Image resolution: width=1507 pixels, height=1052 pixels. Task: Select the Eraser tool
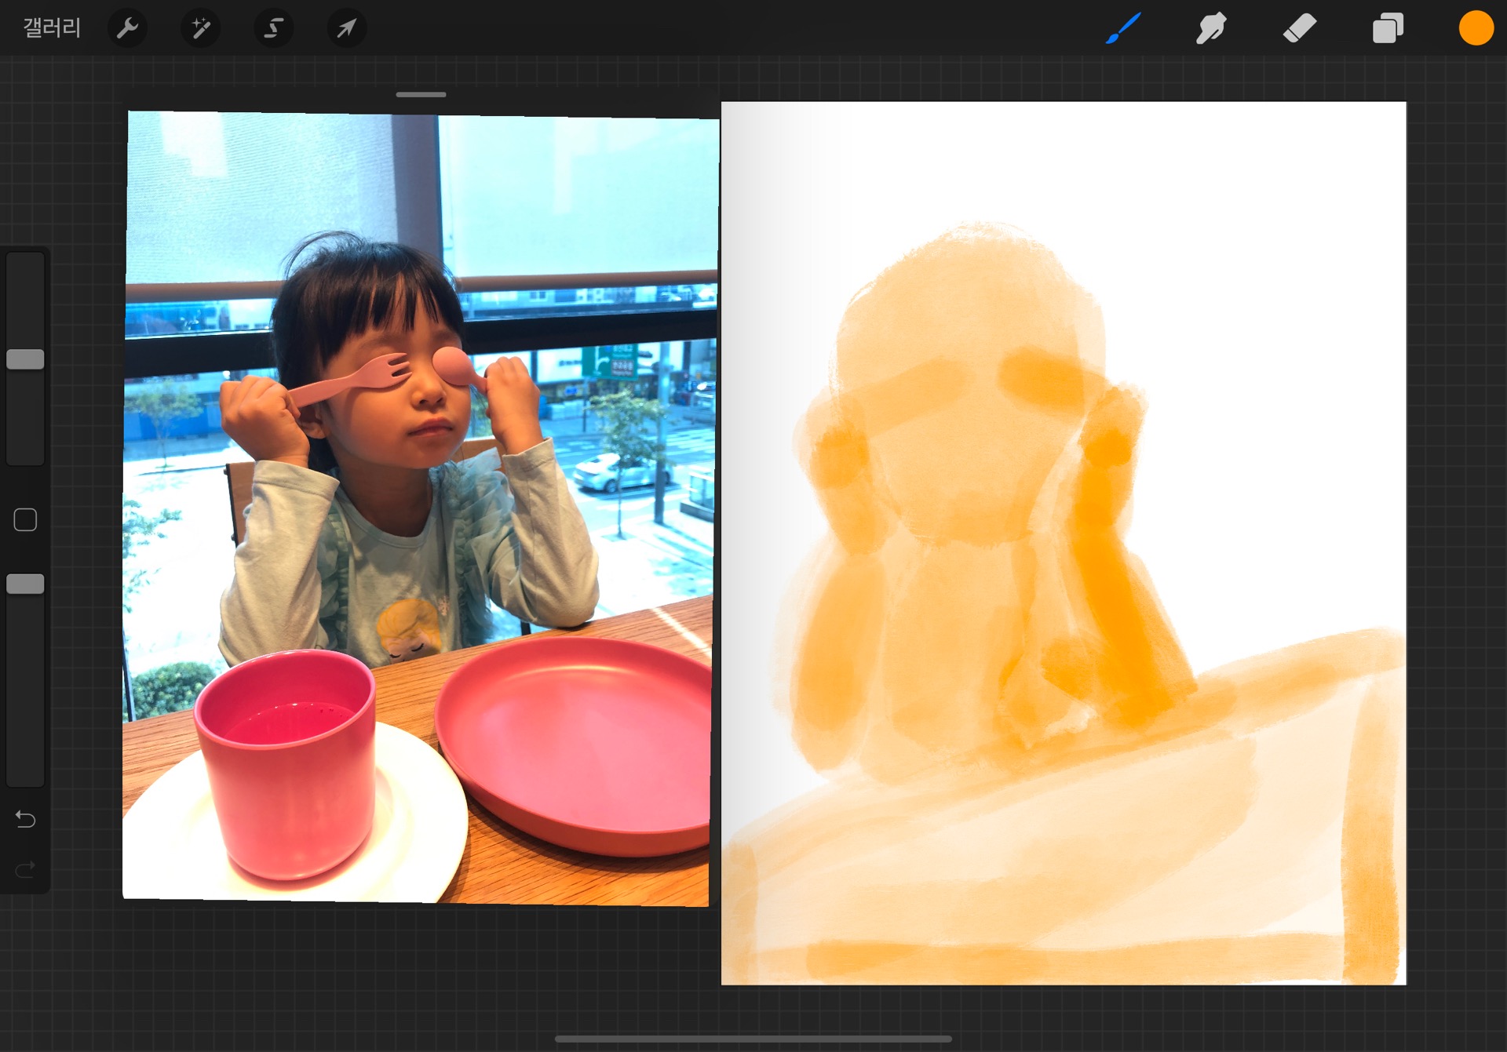coord(1299,29)
